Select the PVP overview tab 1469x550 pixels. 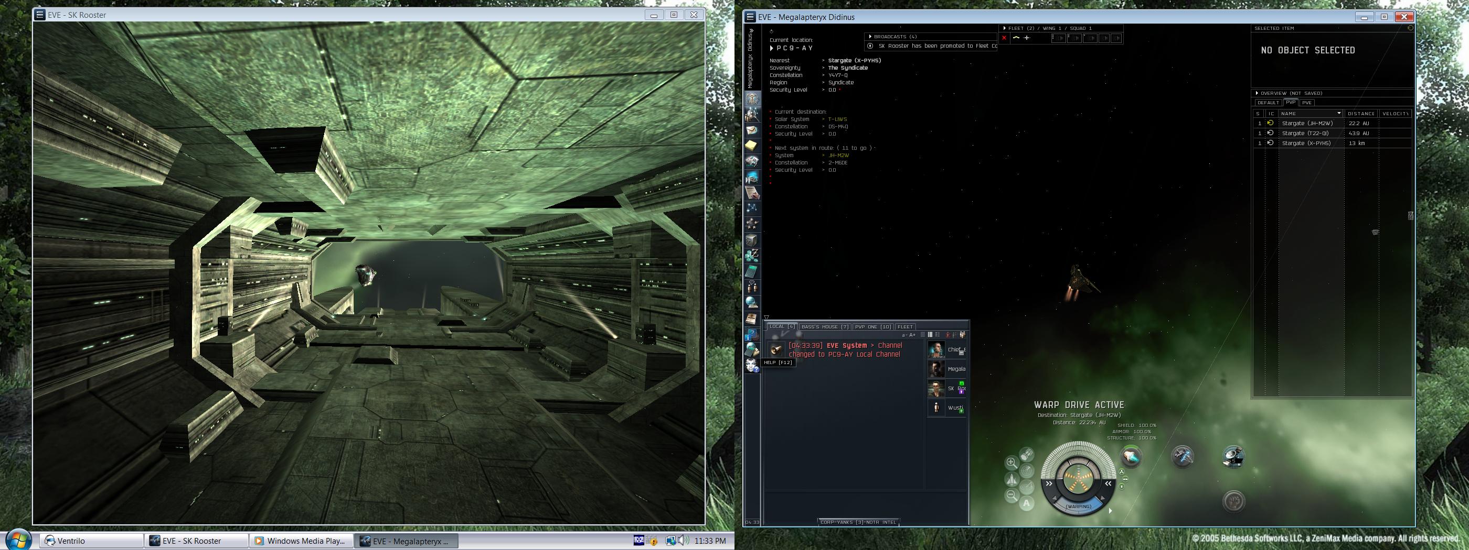tap(1291, 103)
